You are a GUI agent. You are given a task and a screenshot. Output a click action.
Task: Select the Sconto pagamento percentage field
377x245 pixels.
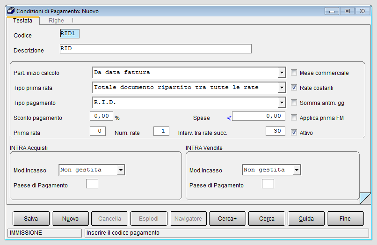tap(101, 116)
